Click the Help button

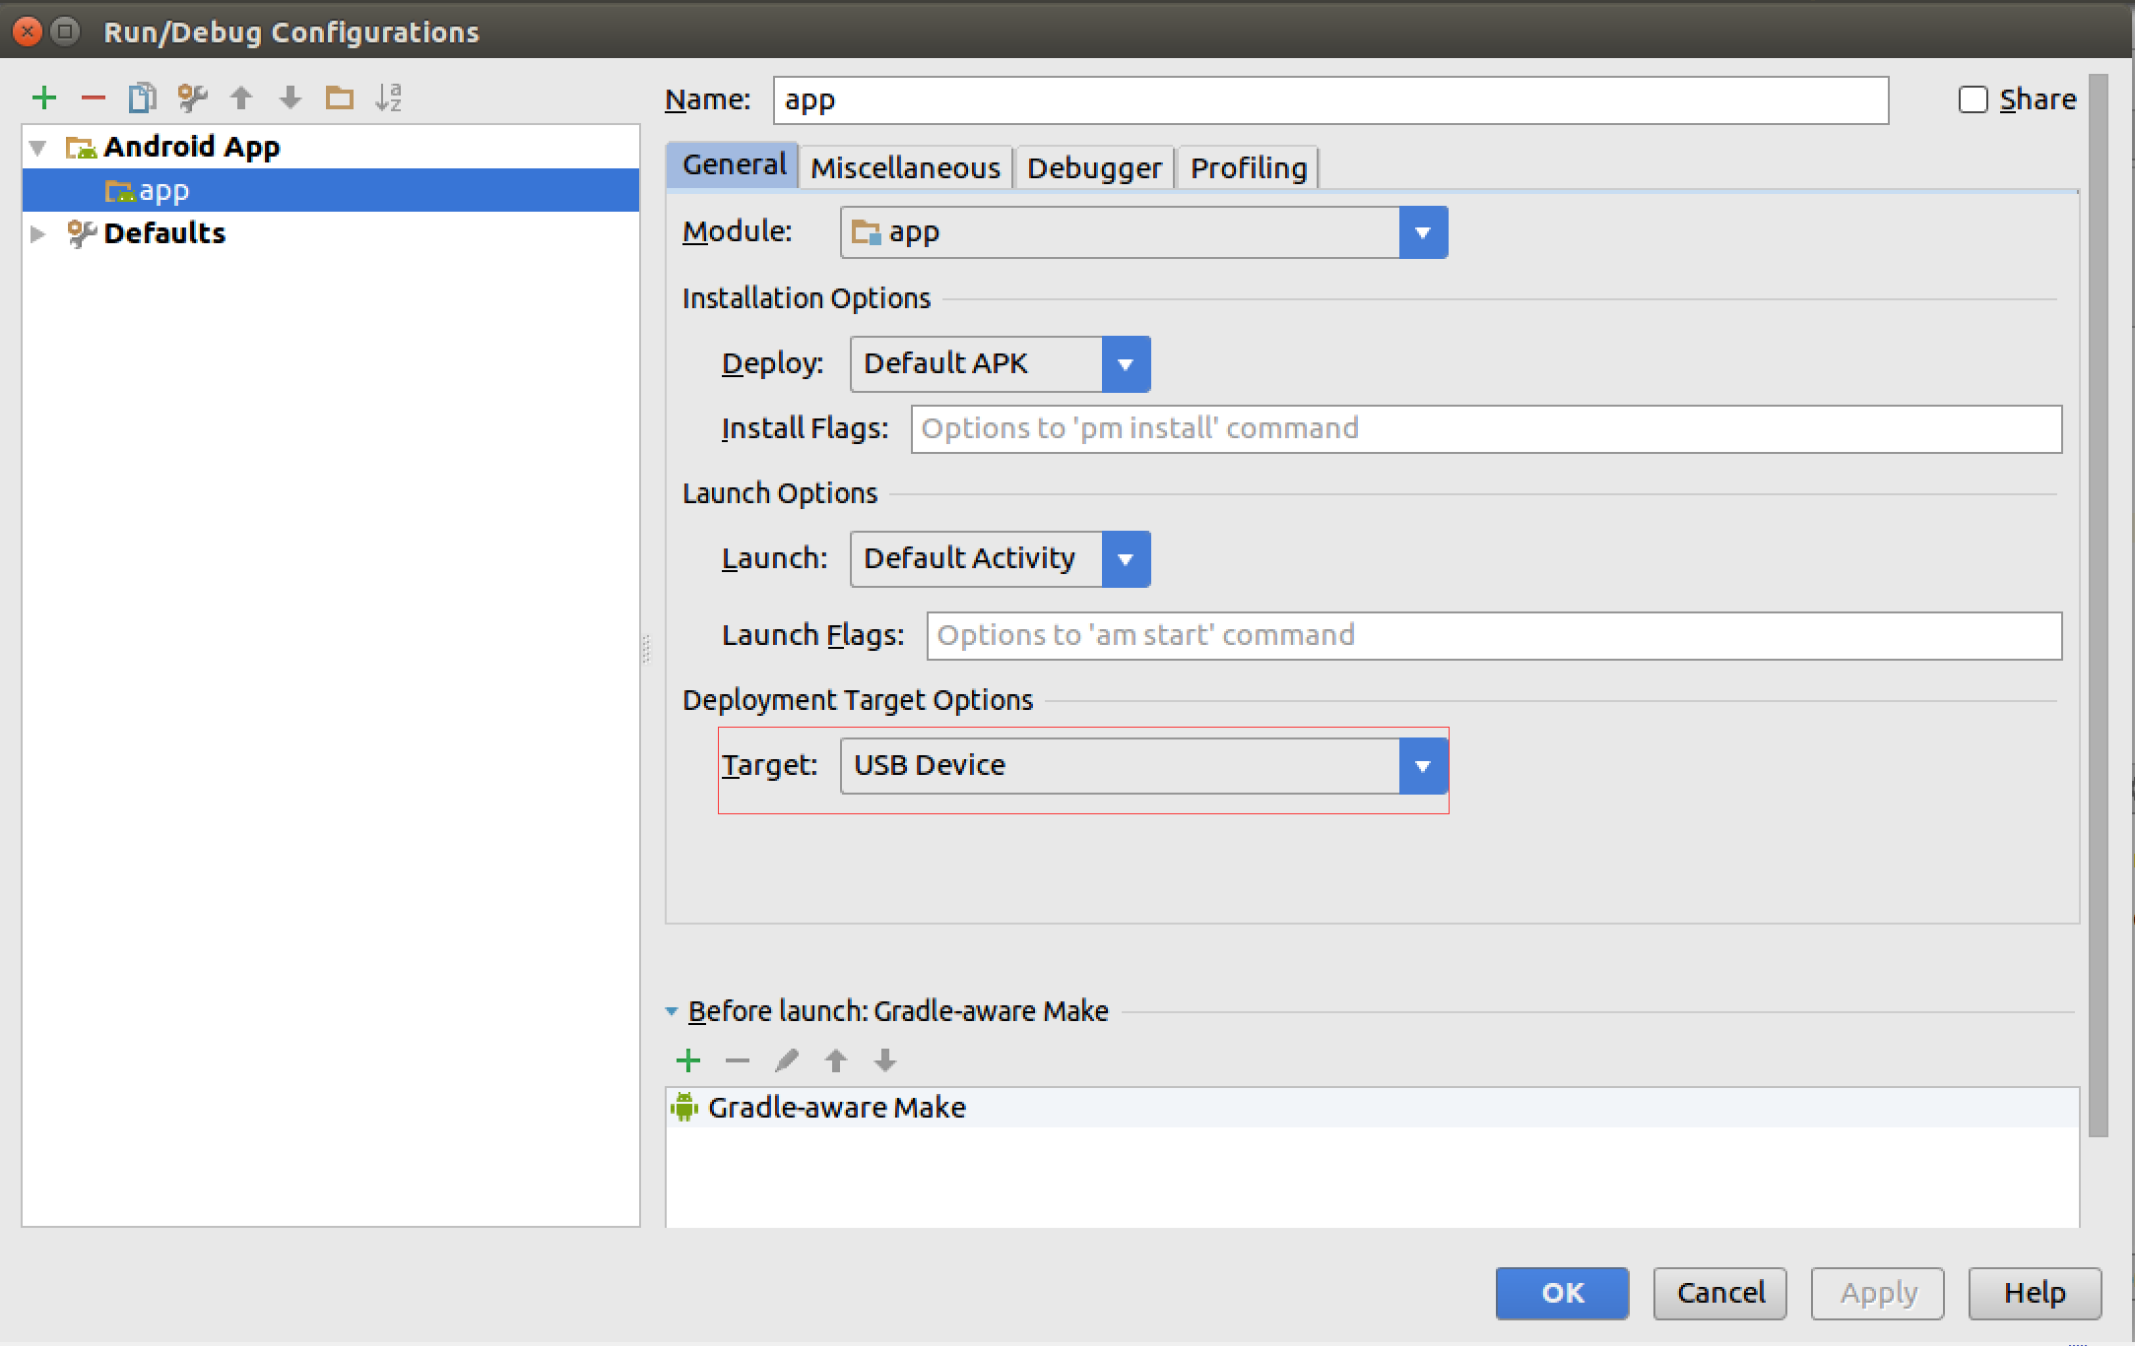[x=2035, y=1293]
